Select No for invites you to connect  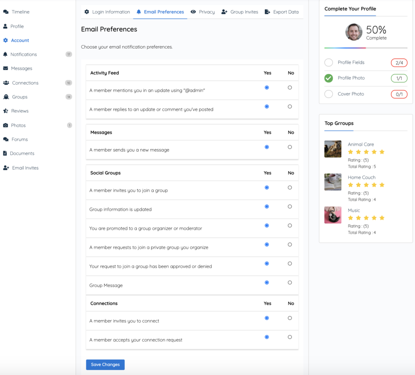click(290, 318)
